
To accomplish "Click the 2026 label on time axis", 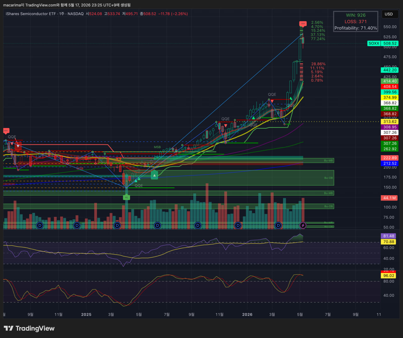I will [x=247, y=315].
